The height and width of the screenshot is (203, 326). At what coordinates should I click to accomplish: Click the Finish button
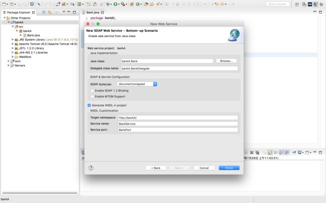click(x=229, y=168)
